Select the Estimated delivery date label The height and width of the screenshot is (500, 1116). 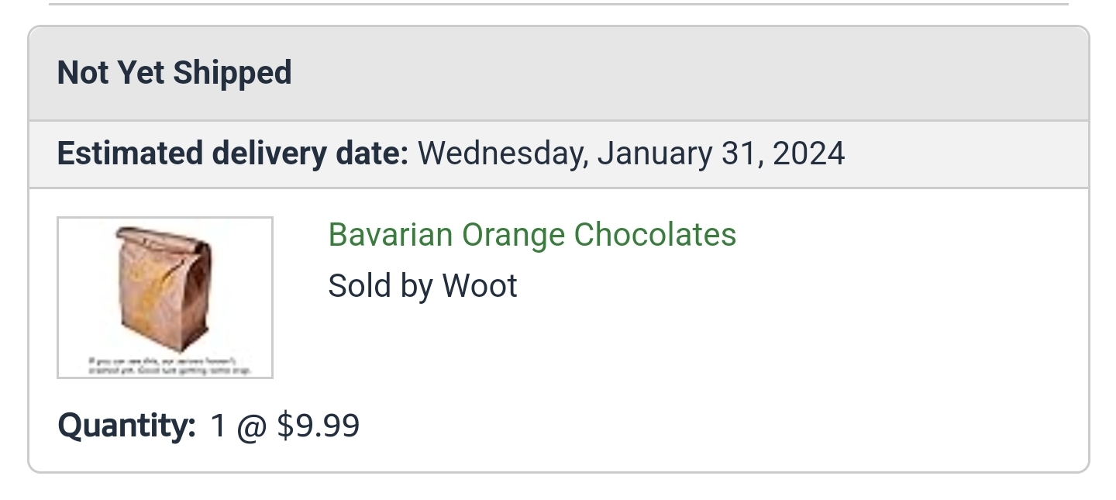(x=232, y=153)
